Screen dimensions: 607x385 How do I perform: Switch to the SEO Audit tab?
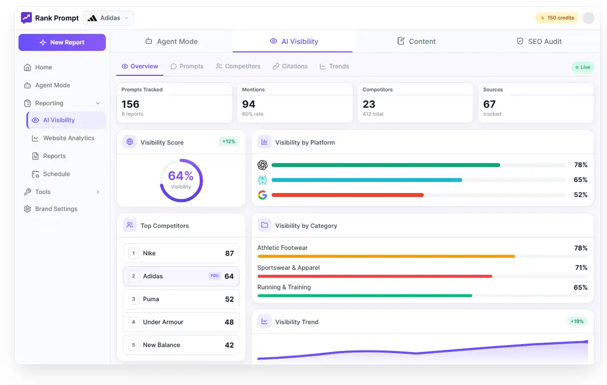539,41
